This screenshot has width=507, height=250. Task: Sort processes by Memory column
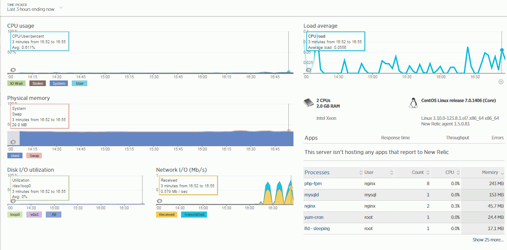tap(483, 173)
